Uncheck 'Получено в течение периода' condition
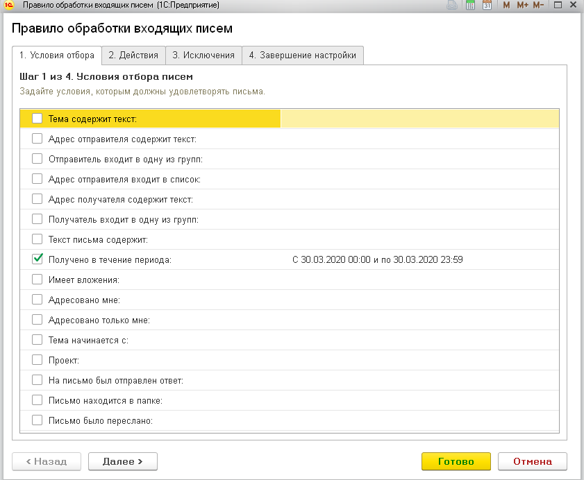This screenshot has width=584, height=480. pos(37,259)
